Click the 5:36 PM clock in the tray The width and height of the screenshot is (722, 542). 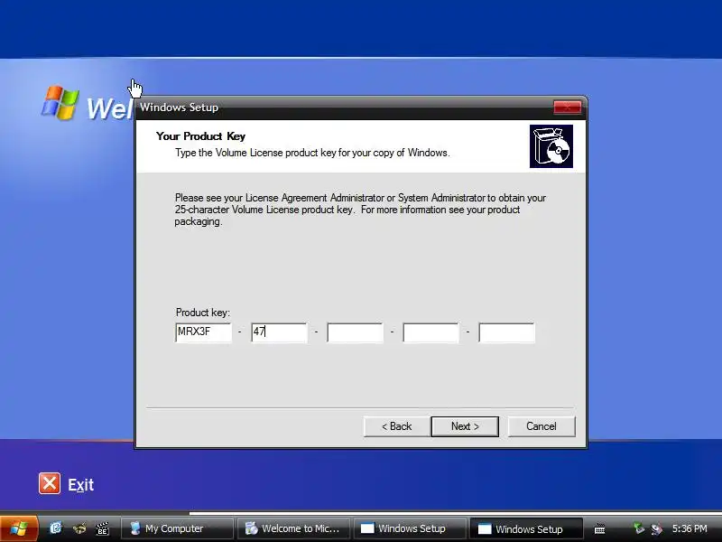coord(690,528)
